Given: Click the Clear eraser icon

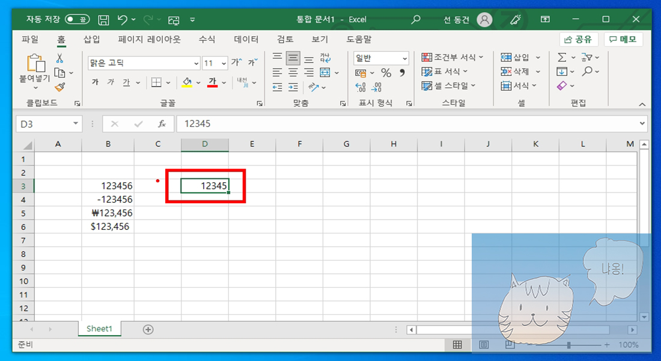Looking at the screenshot, I should [562, 85].
